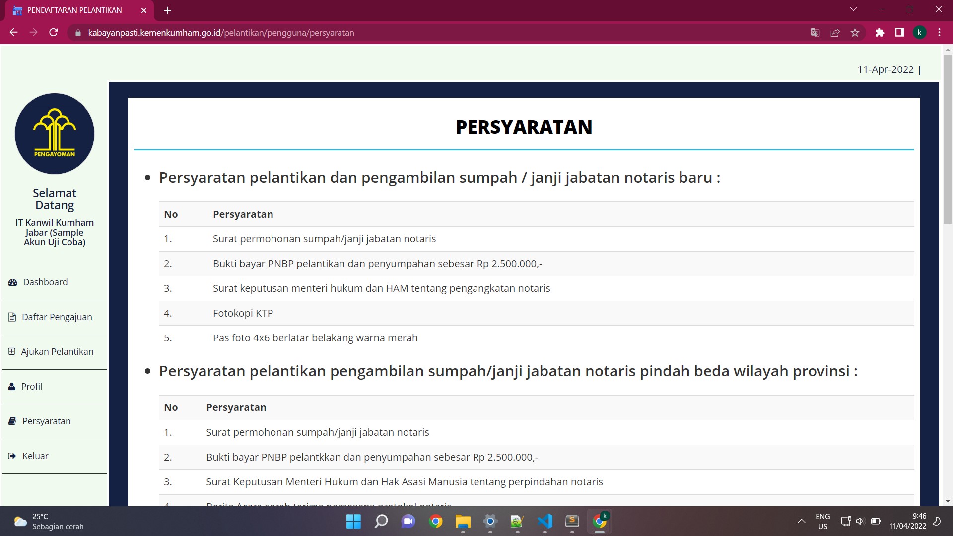Show hidden system tray icons

[801, 521]
